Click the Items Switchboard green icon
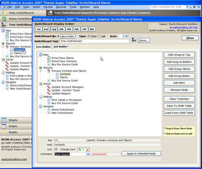The height and width of the screenshot is (169, 202). [x=4, y=19]
